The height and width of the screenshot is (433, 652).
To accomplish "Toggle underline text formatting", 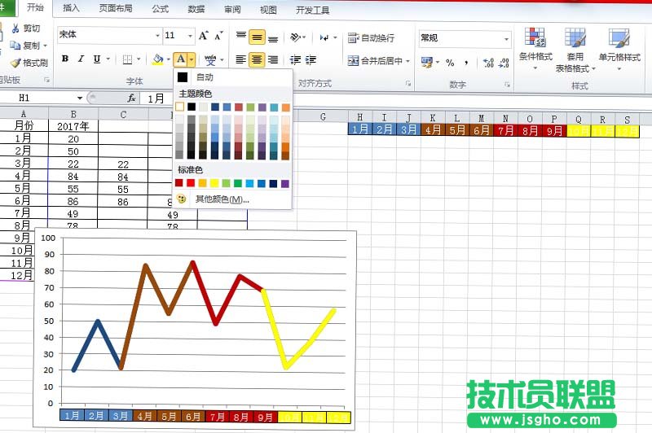I will click(x=96, y=59).
